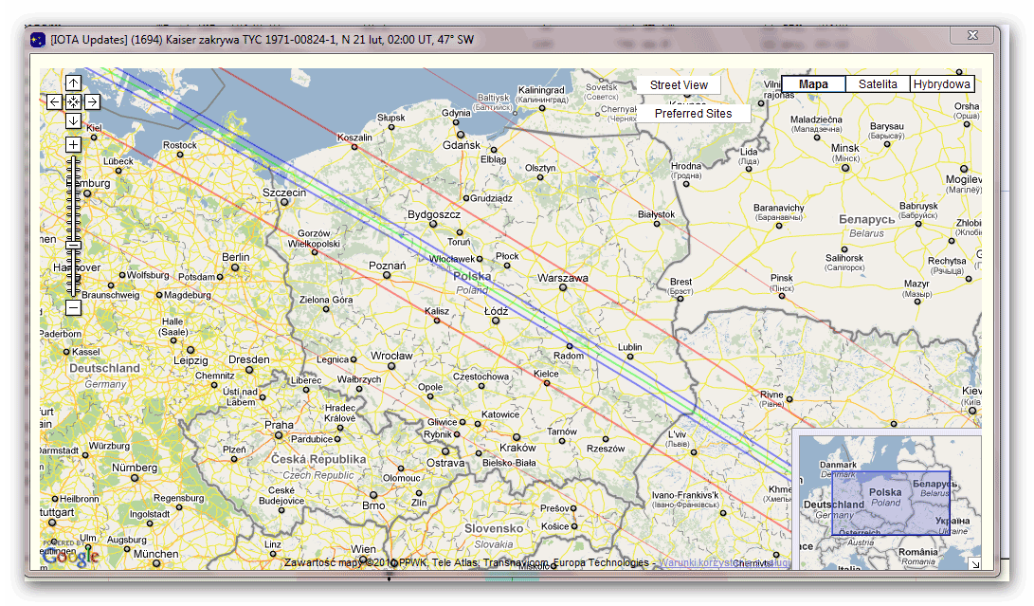Zoom out with the minus button
This screenshot has width=1034, height=606.
(73, 307)
